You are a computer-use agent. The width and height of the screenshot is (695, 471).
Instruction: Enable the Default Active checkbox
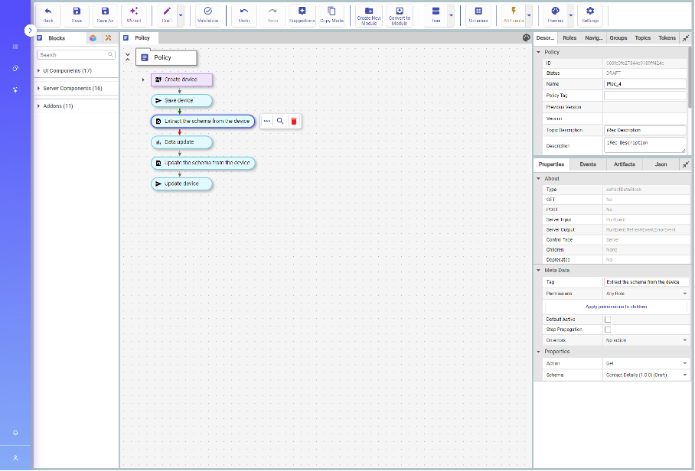tap(608, 320)
